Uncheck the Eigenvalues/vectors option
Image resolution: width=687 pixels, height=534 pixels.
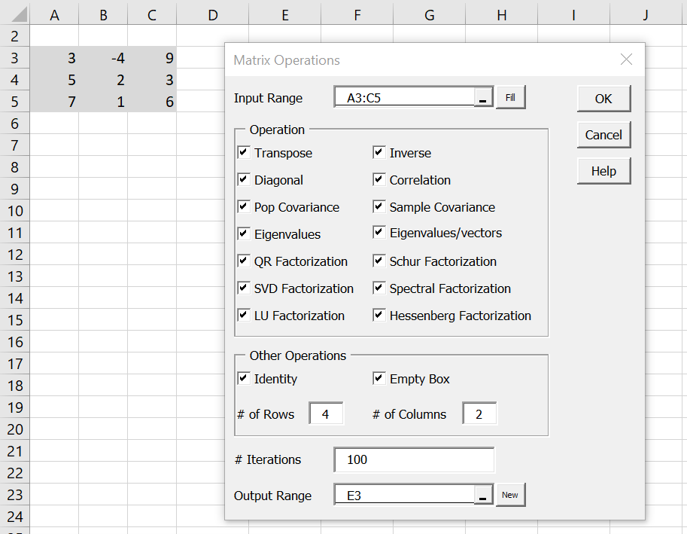point(379,233)
